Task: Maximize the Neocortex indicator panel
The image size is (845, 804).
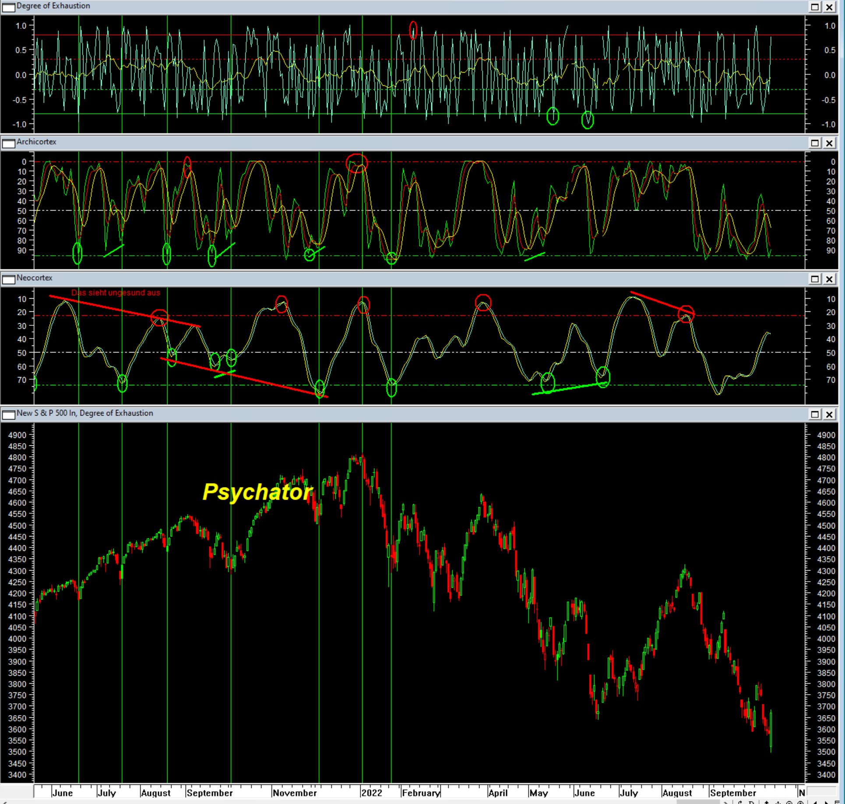Action: point(815,279)
